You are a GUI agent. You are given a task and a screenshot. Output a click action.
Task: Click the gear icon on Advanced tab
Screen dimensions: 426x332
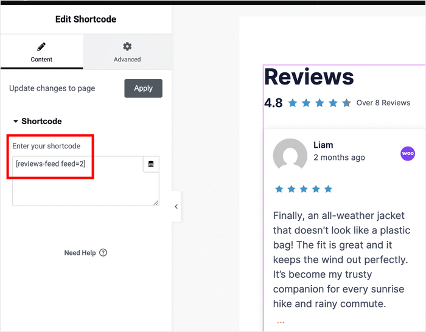(x=127, y=46)
